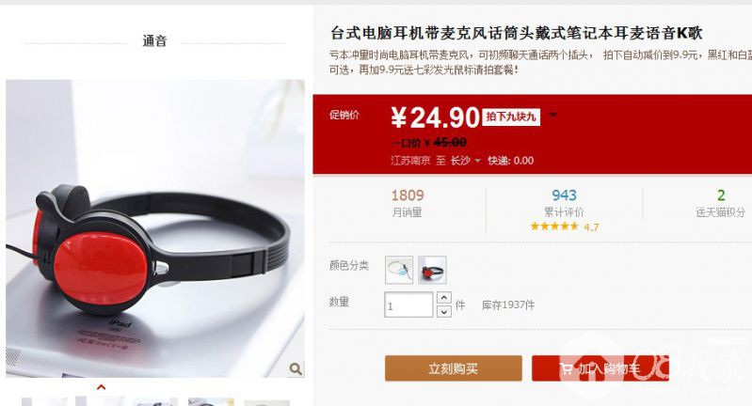This screenshot has height=406, width=752.
Task: Click the 立刻购买 buy now button
Action: pyautogui.click(x=454, y=368)
